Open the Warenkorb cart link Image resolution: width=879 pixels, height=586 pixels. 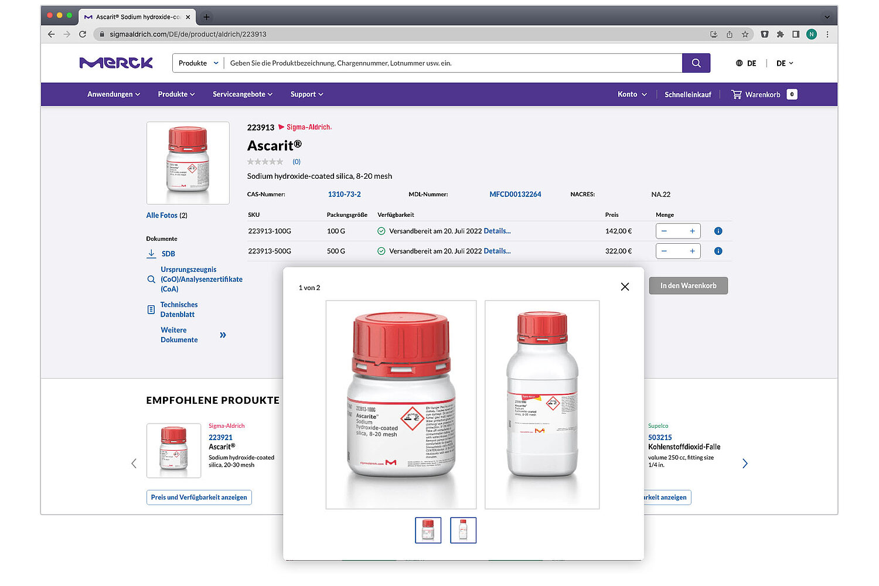tap(763, 94)
